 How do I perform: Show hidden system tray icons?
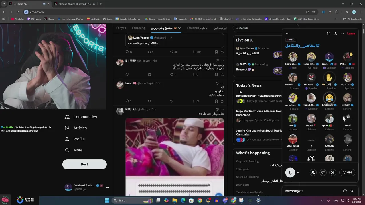pos(322,200)
